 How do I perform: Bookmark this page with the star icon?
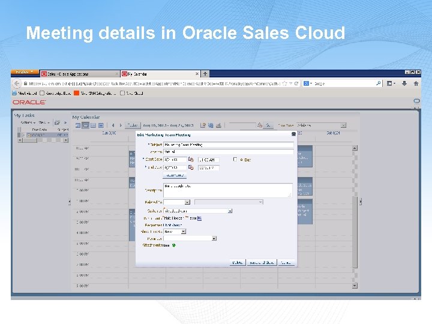click(x=284, y=83)
